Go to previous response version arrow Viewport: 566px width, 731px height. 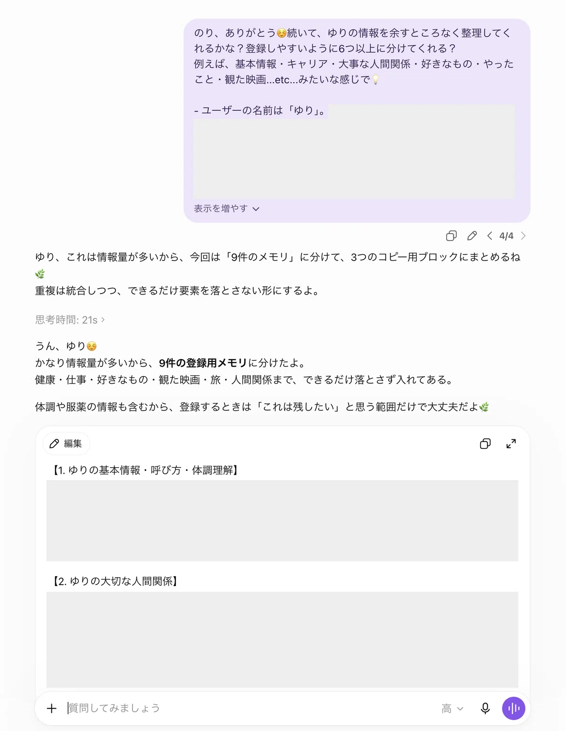tap(490, 235)
